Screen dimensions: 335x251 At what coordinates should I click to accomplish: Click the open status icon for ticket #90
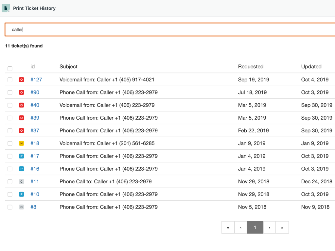coord(21,92)
